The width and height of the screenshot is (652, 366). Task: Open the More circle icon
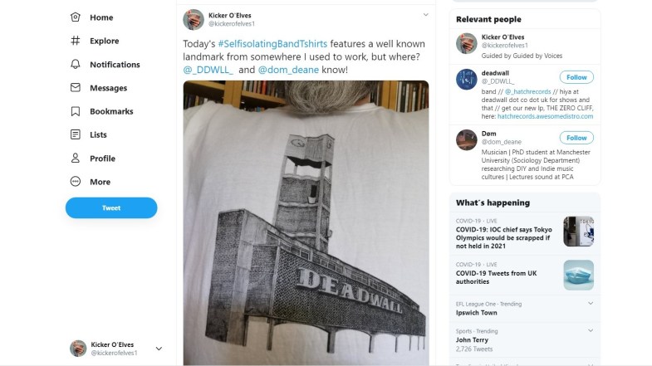coord(76,182)
